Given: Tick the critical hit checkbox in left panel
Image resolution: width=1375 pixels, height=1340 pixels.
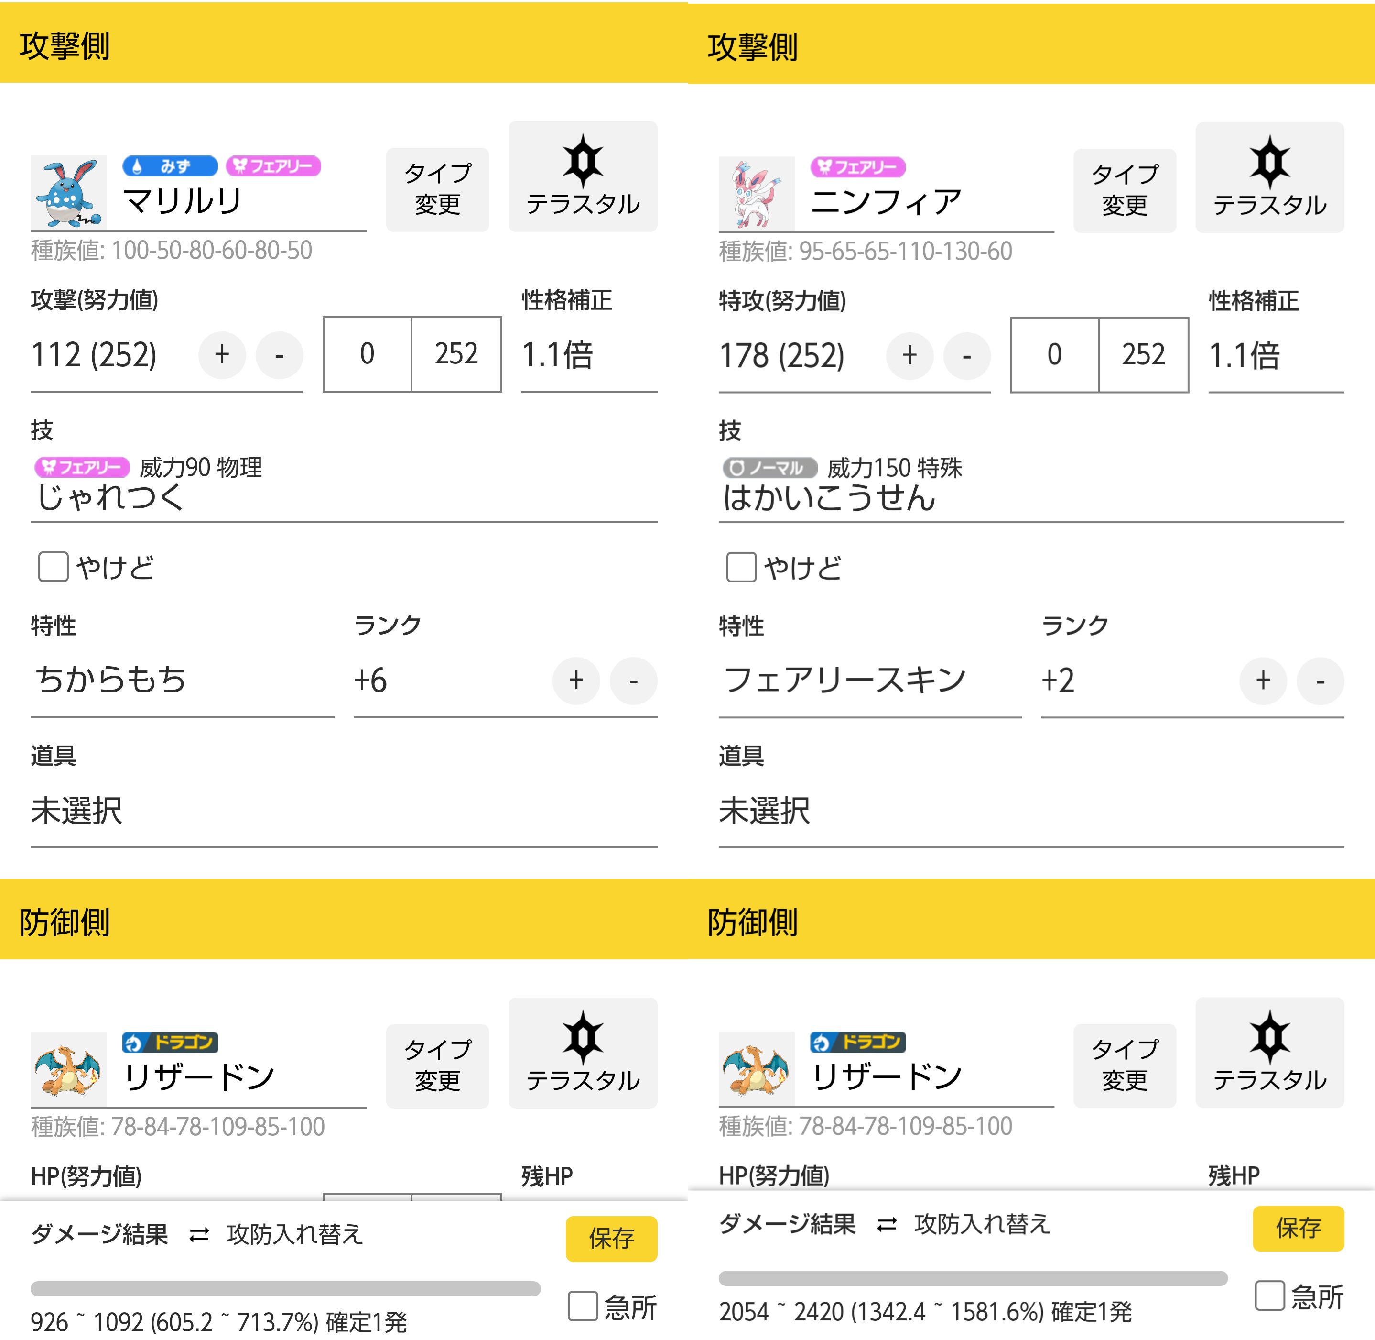Looking at the screenshot, I should click(x=583, y=1306).
